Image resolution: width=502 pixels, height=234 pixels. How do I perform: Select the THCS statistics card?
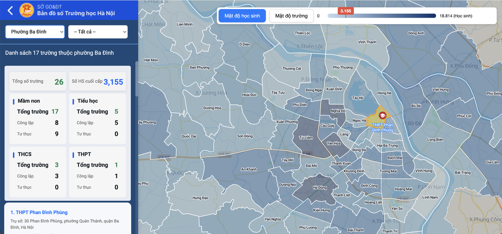[x=38, y=172]
